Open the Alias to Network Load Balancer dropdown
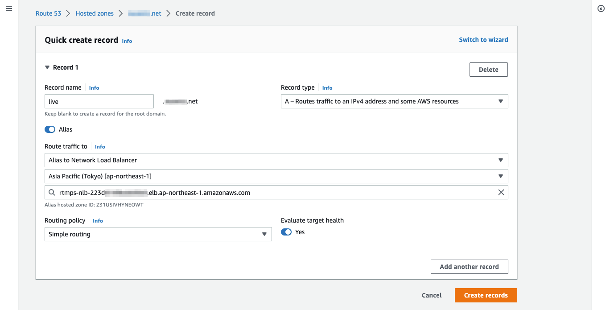 [276, 160]
